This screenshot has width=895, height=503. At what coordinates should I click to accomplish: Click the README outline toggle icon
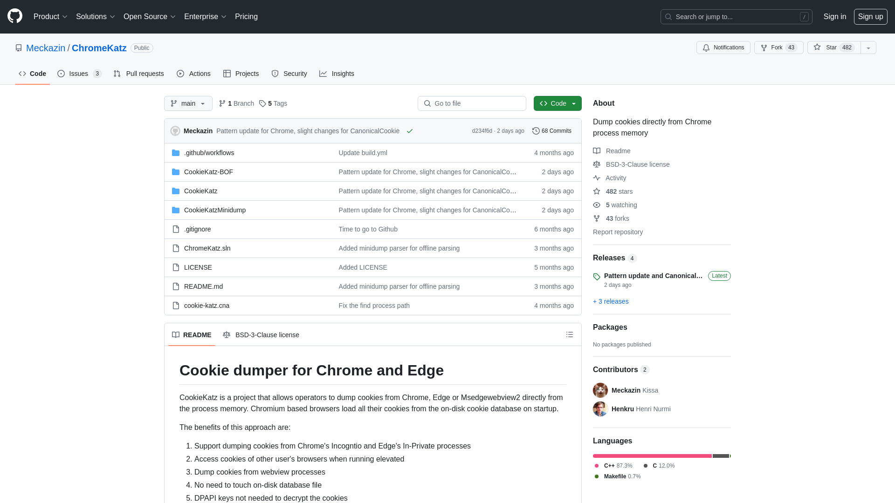pyautogui.click(x=569, y=335)
